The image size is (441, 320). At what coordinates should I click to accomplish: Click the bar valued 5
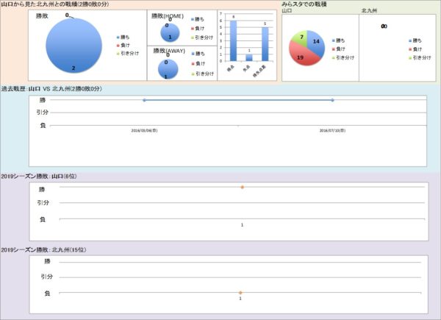[265, 44]
